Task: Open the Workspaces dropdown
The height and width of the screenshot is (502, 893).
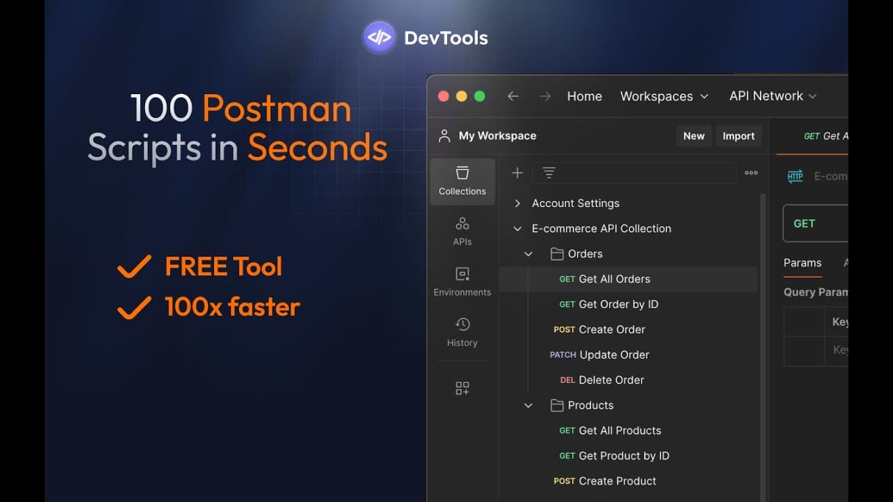Action: point(664,96)
